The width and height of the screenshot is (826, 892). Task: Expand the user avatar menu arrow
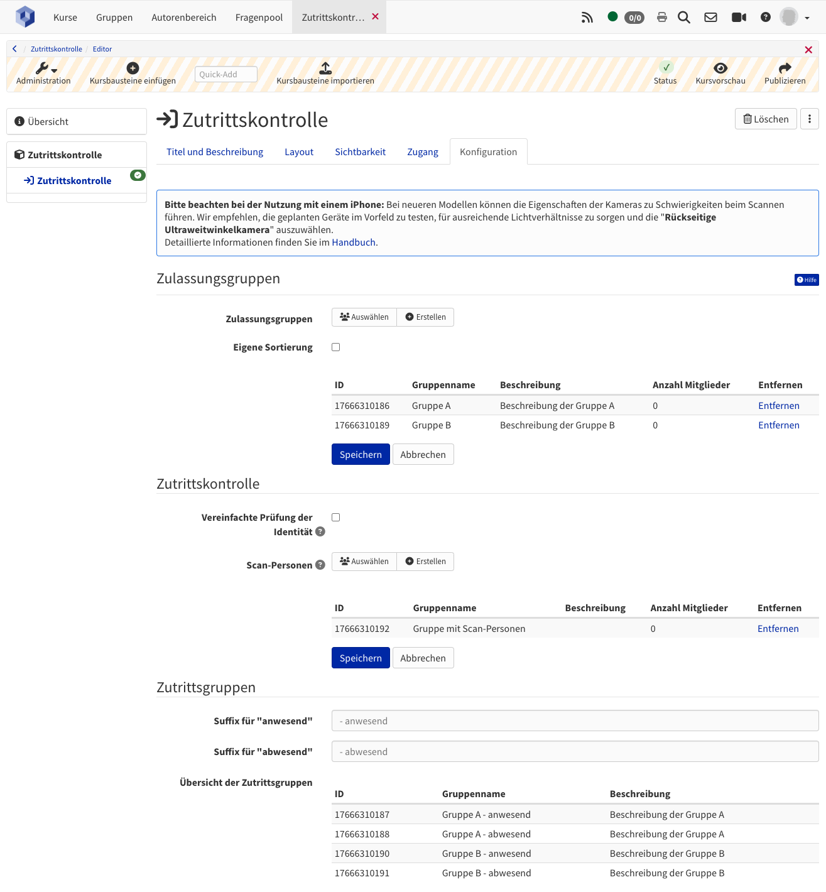[807, 18]
